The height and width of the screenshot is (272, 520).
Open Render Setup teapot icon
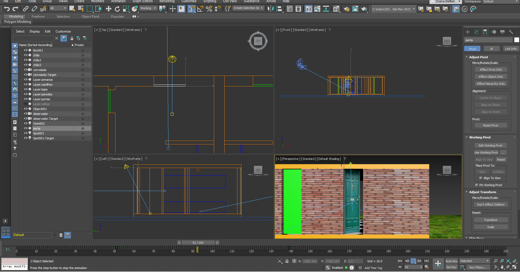click(x=346, y=9)
